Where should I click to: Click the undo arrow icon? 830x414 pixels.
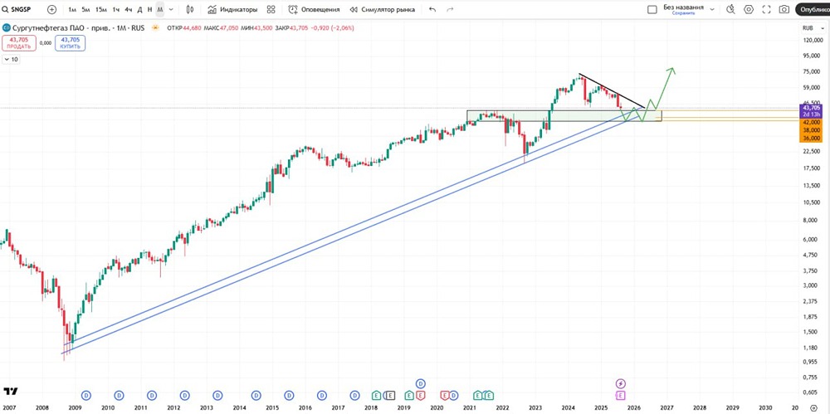[432, 9]
